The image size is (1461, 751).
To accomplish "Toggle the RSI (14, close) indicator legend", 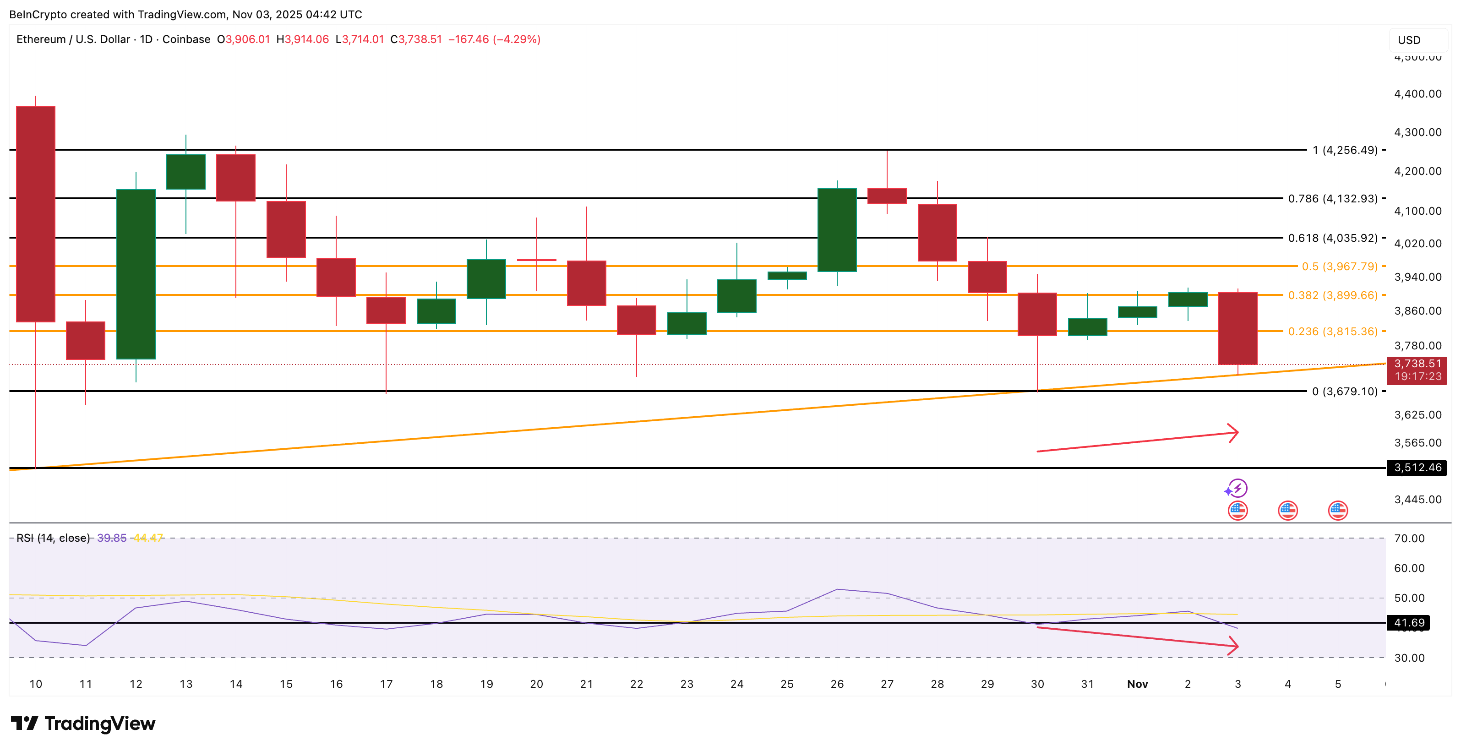I will (x=53, y=538).
